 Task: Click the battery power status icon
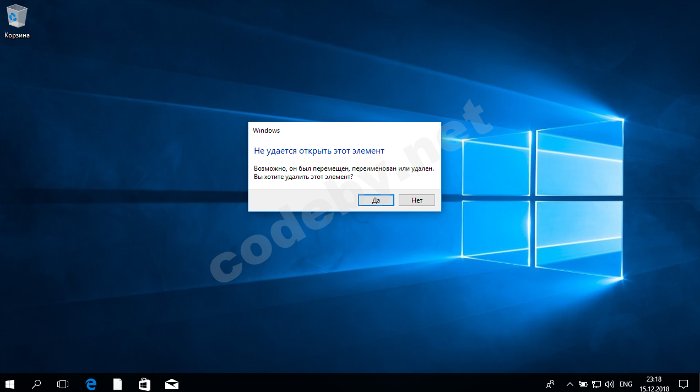(583, 384)
